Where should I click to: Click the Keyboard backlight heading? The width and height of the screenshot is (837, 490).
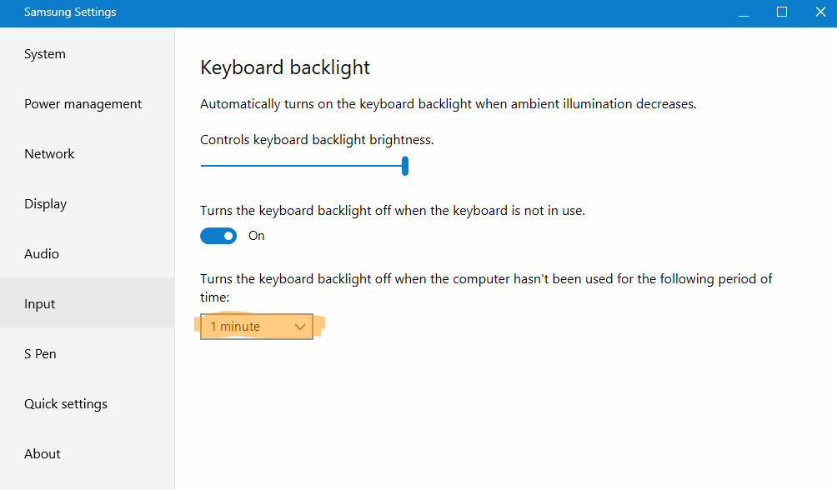click(285, 67)
